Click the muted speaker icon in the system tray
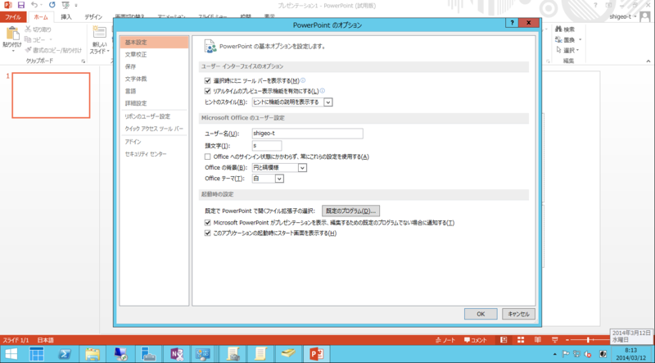The image size is (655, 363). pyautogui.click(x=588, y=354)
